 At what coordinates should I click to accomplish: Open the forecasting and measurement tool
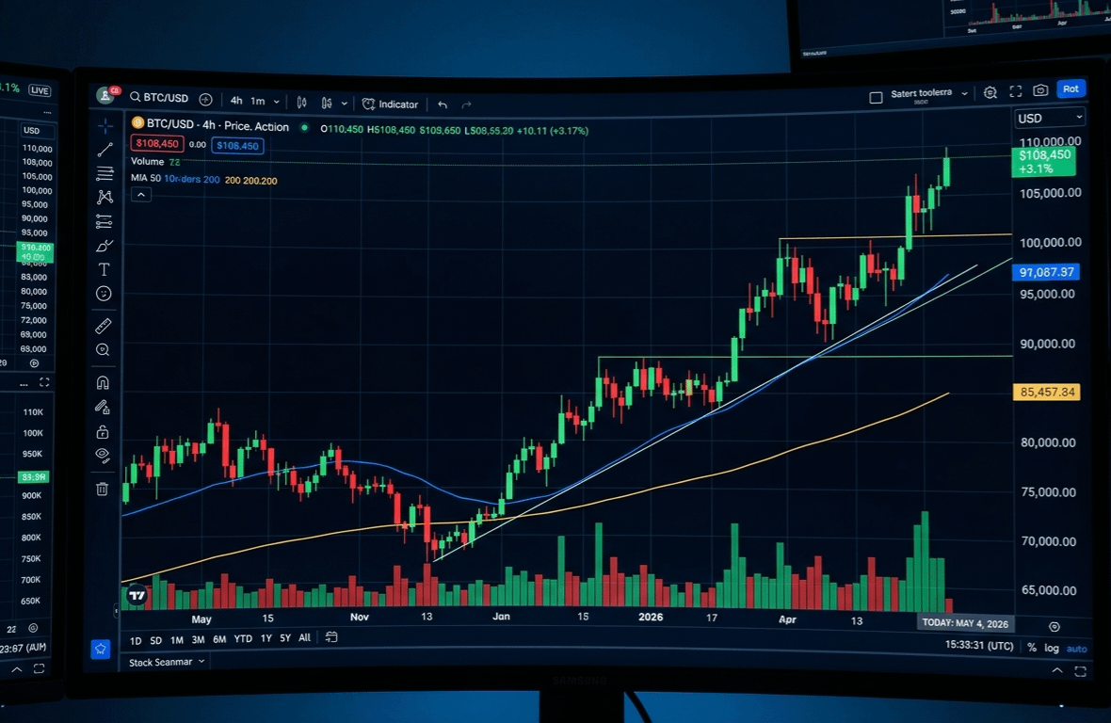pyautogui.click(x=105, y=221)
